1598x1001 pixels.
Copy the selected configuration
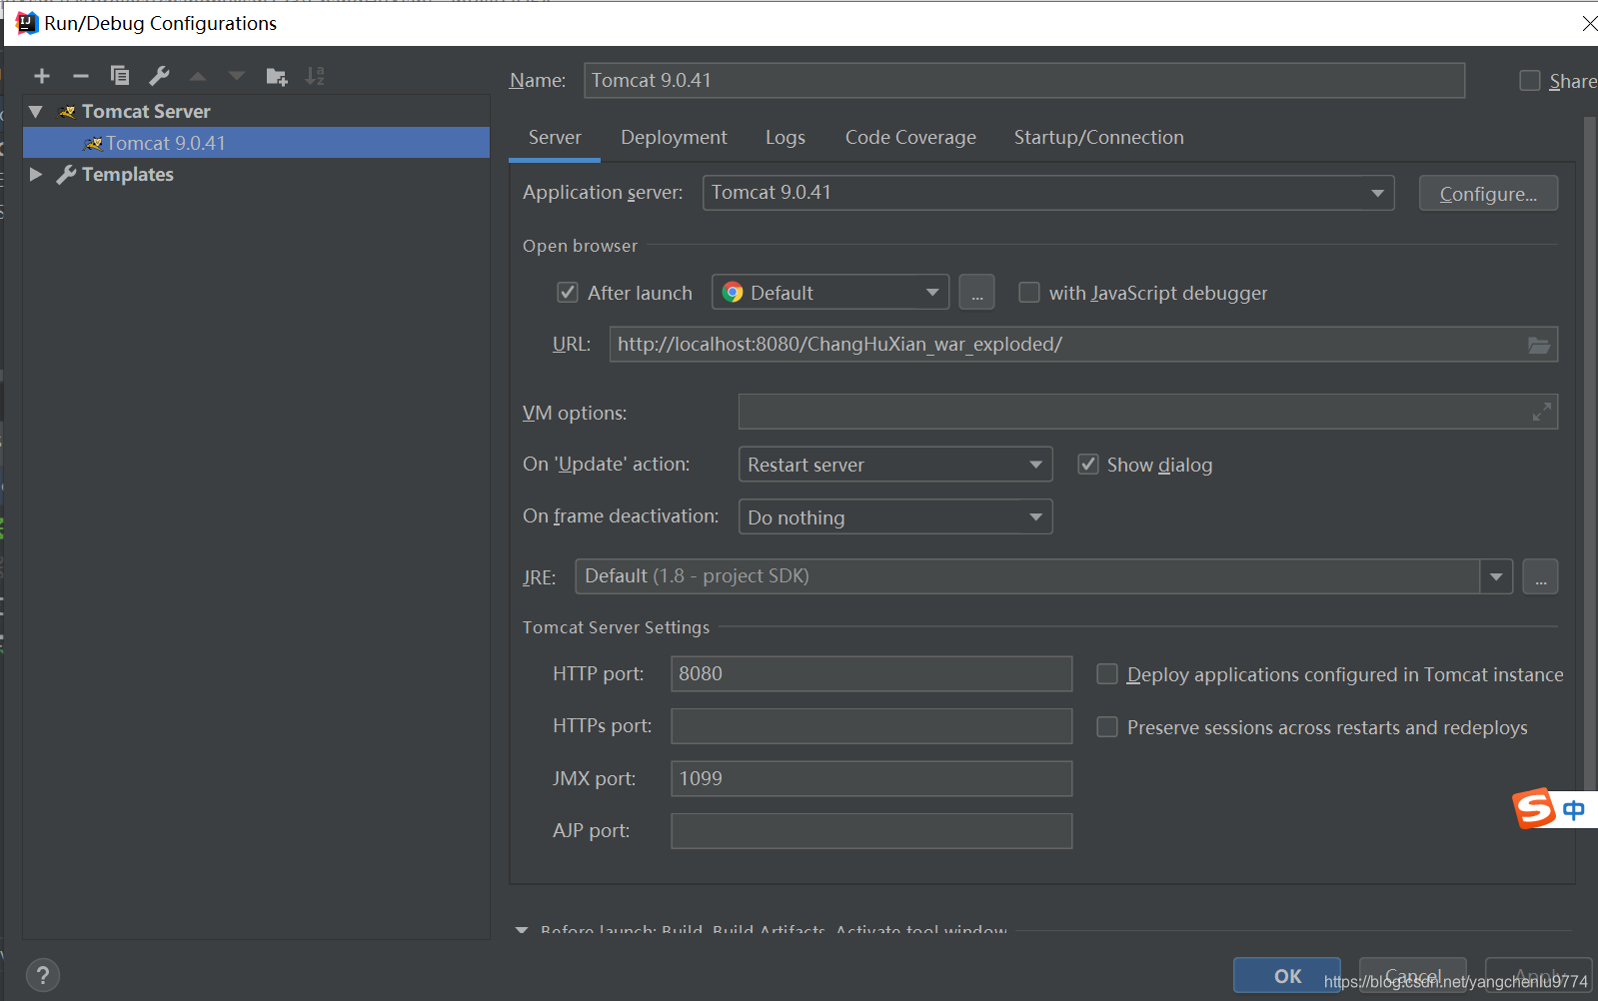pyautogui.click(x=120, y=76)
